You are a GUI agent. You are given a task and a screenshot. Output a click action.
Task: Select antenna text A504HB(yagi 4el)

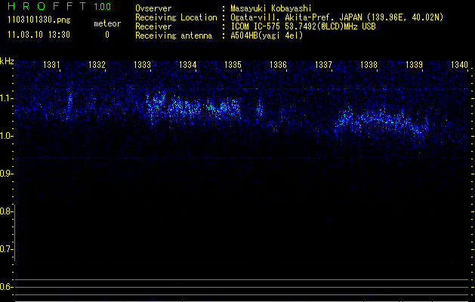[x=267, y=35]
